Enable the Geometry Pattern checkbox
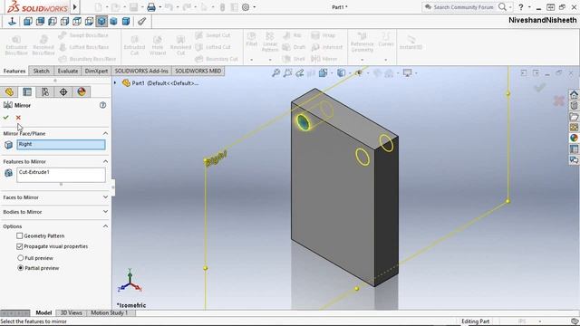This screenshot has width=580, height=326. (x=20, y=235)
